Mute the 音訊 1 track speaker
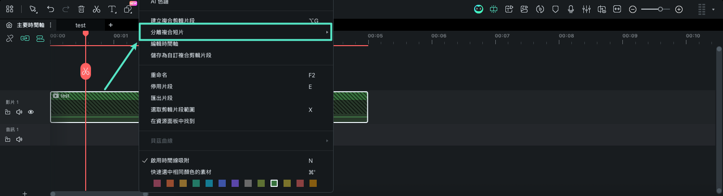The width and height of the screenshot is (723, 196). (x=19, y=139)
